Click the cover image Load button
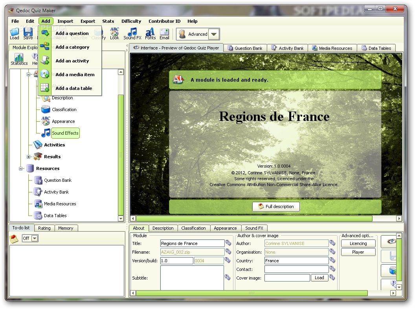The image size is (415, 309). pos(319,278)
